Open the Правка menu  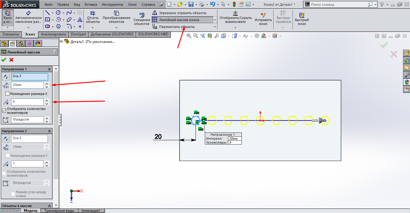(x=63, y=5)
